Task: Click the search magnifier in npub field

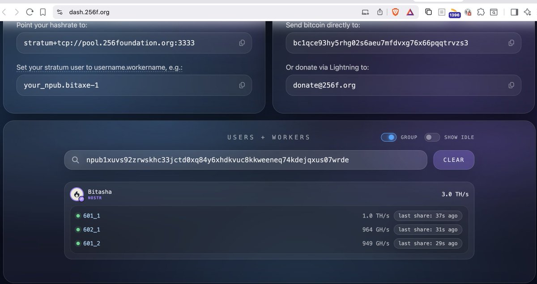Action: [76, 160]
